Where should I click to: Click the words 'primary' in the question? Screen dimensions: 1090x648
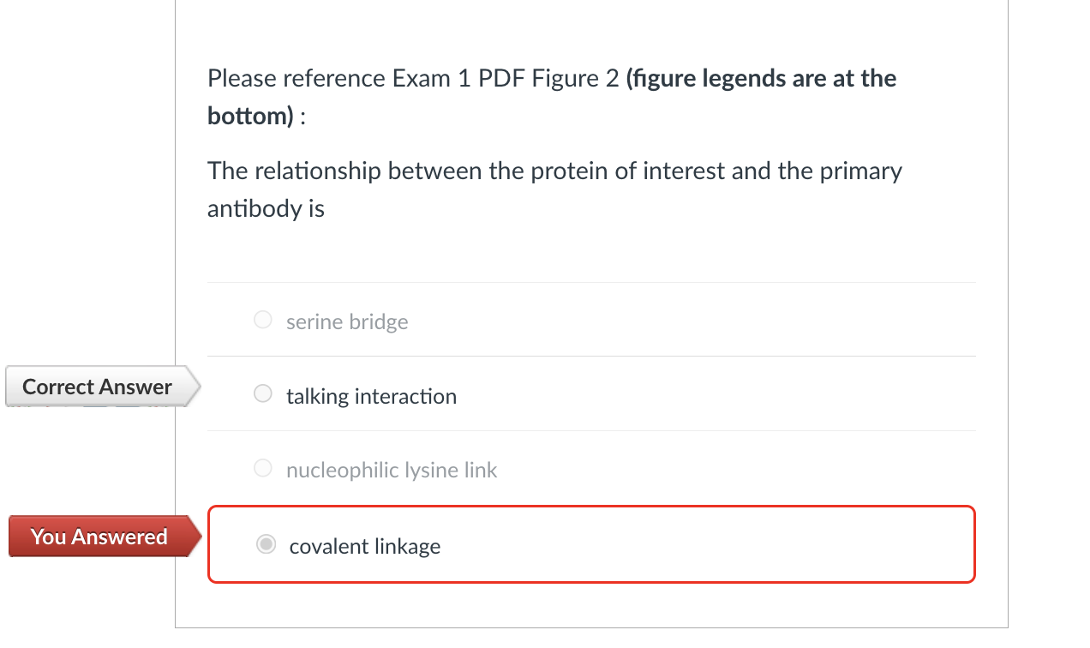pos(860,171)
